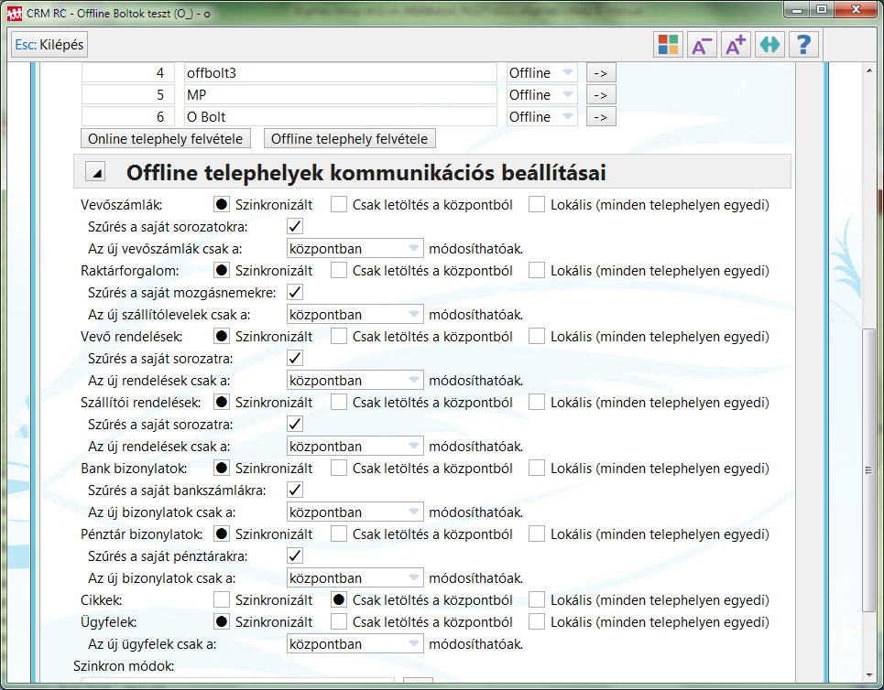Select Szinkronizált for Bank bizonylatok
The width and height of the screenshot is (884, 690).
[x=222, y=468]
